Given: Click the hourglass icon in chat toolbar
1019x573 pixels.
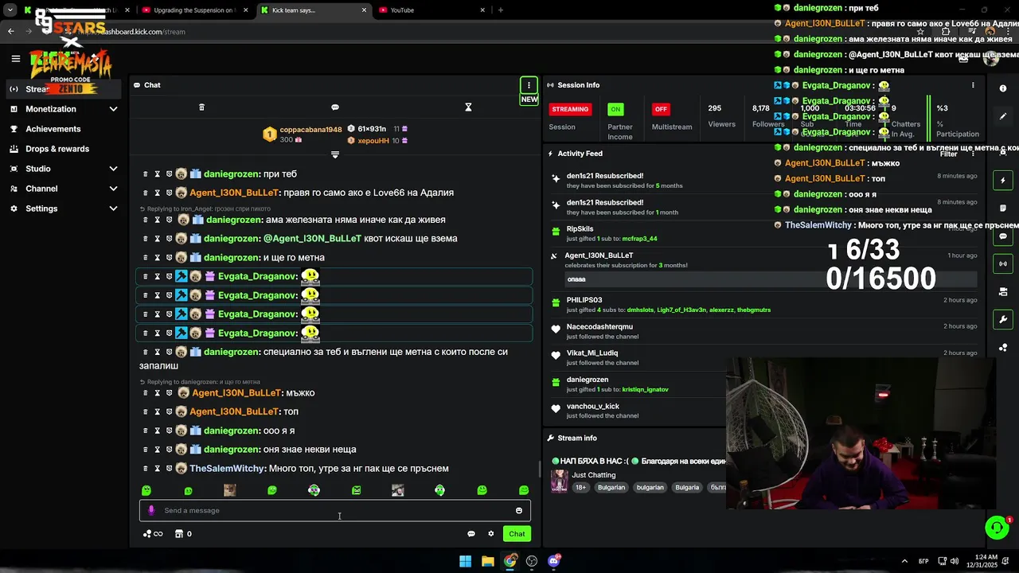Looking at the screenshot, I should pyautogui.click(x=468, y=107).
